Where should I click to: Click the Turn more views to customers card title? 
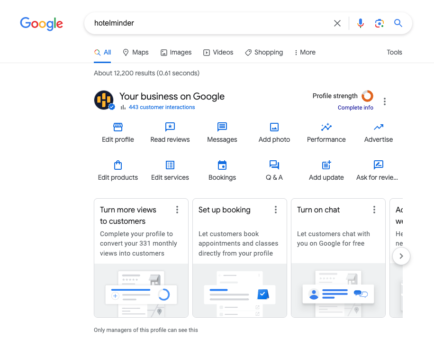coord(128,215)
